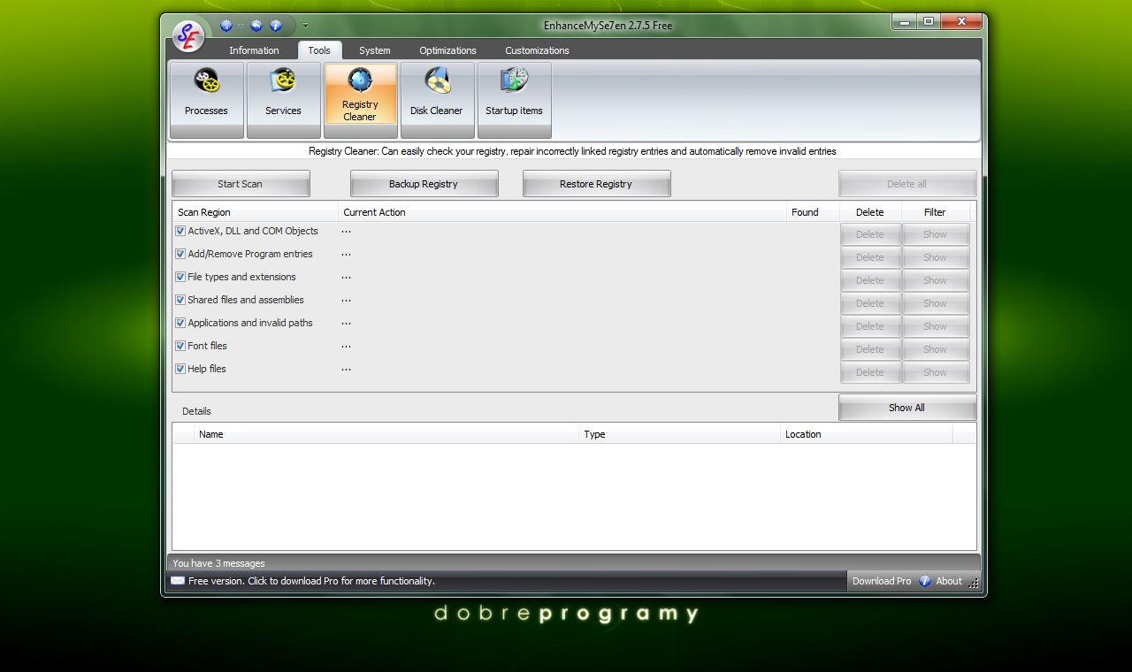This screenshot has height=672, width=1132.
Task: Click the Show All button
Action: (907, 408)
